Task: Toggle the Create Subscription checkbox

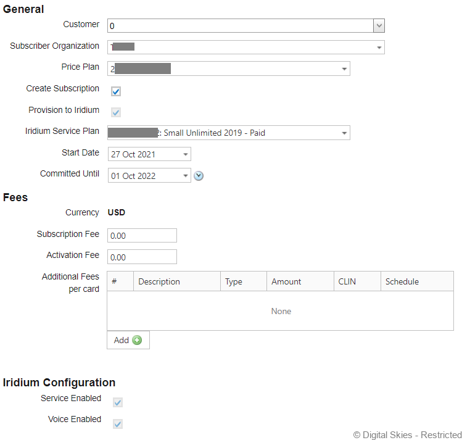Action: click(x=116, y=91)
